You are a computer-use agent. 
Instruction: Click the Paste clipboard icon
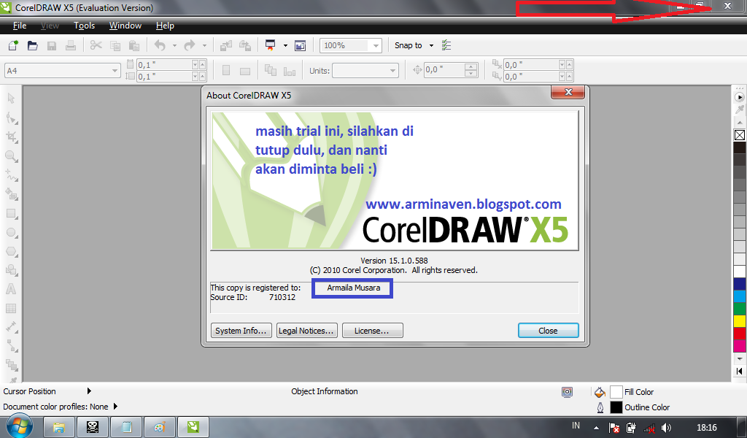pos(134,46)
